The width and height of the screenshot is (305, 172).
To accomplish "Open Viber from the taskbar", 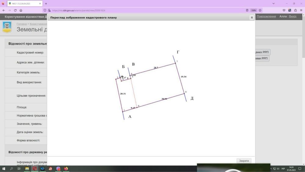I will [x=58, y=169].
